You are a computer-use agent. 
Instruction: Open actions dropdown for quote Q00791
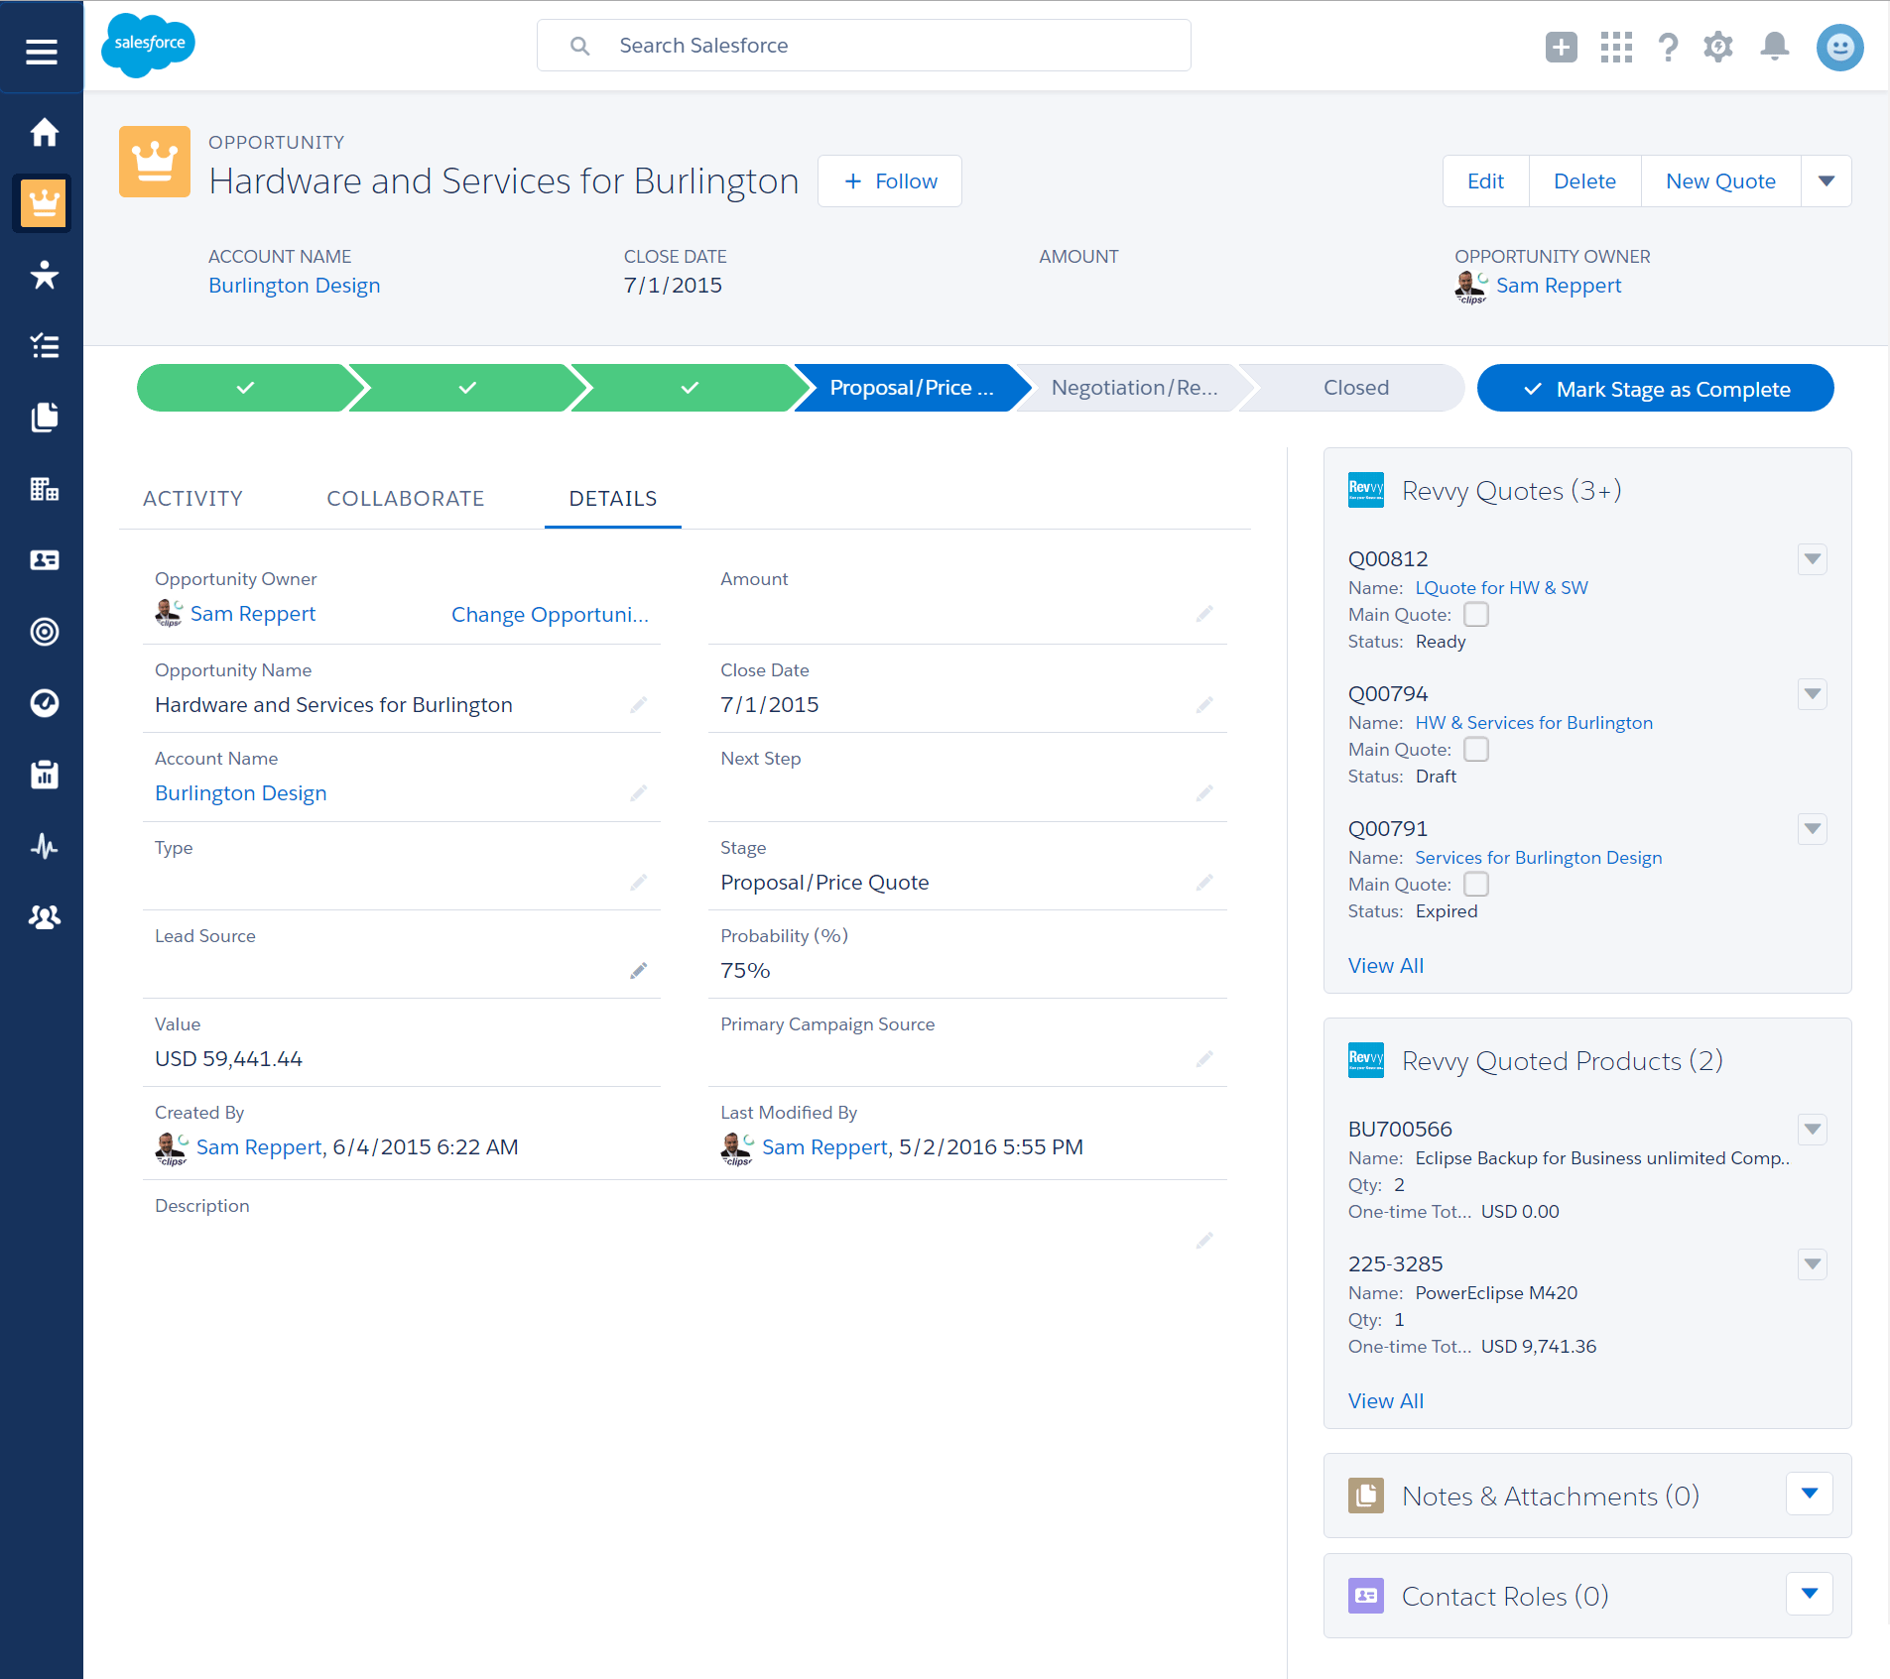point(1813,829)
